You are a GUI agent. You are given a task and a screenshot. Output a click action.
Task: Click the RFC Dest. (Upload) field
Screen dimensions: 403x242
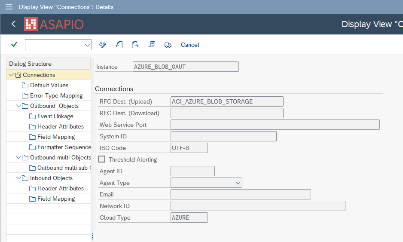pos(227,101)
